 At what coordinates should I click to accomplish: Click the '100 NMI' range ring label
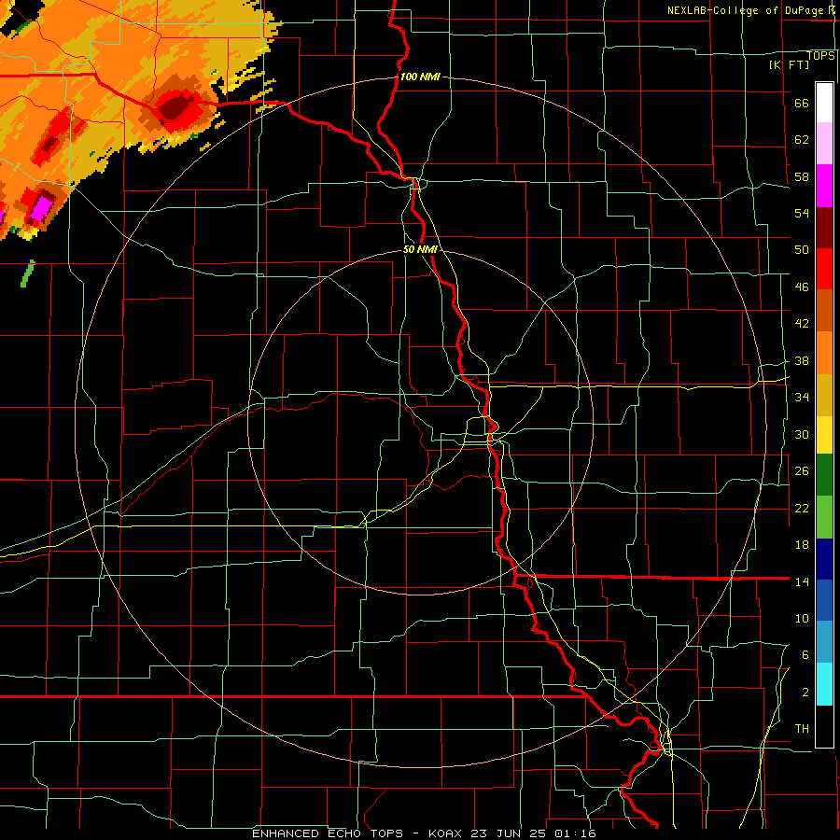point(420,77)
